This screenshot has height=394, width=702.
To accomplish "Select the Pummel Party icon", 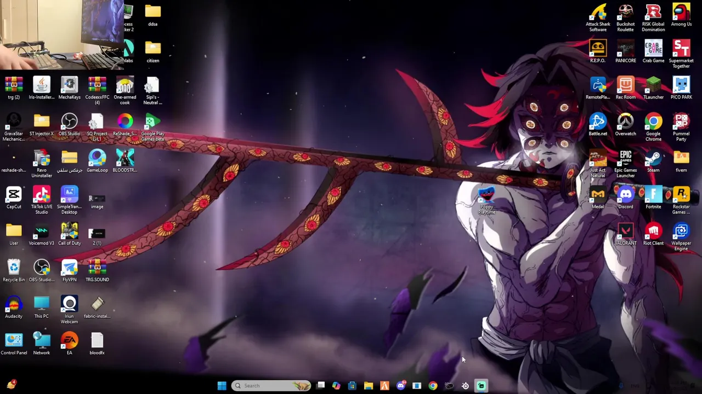I will point(681,128).
